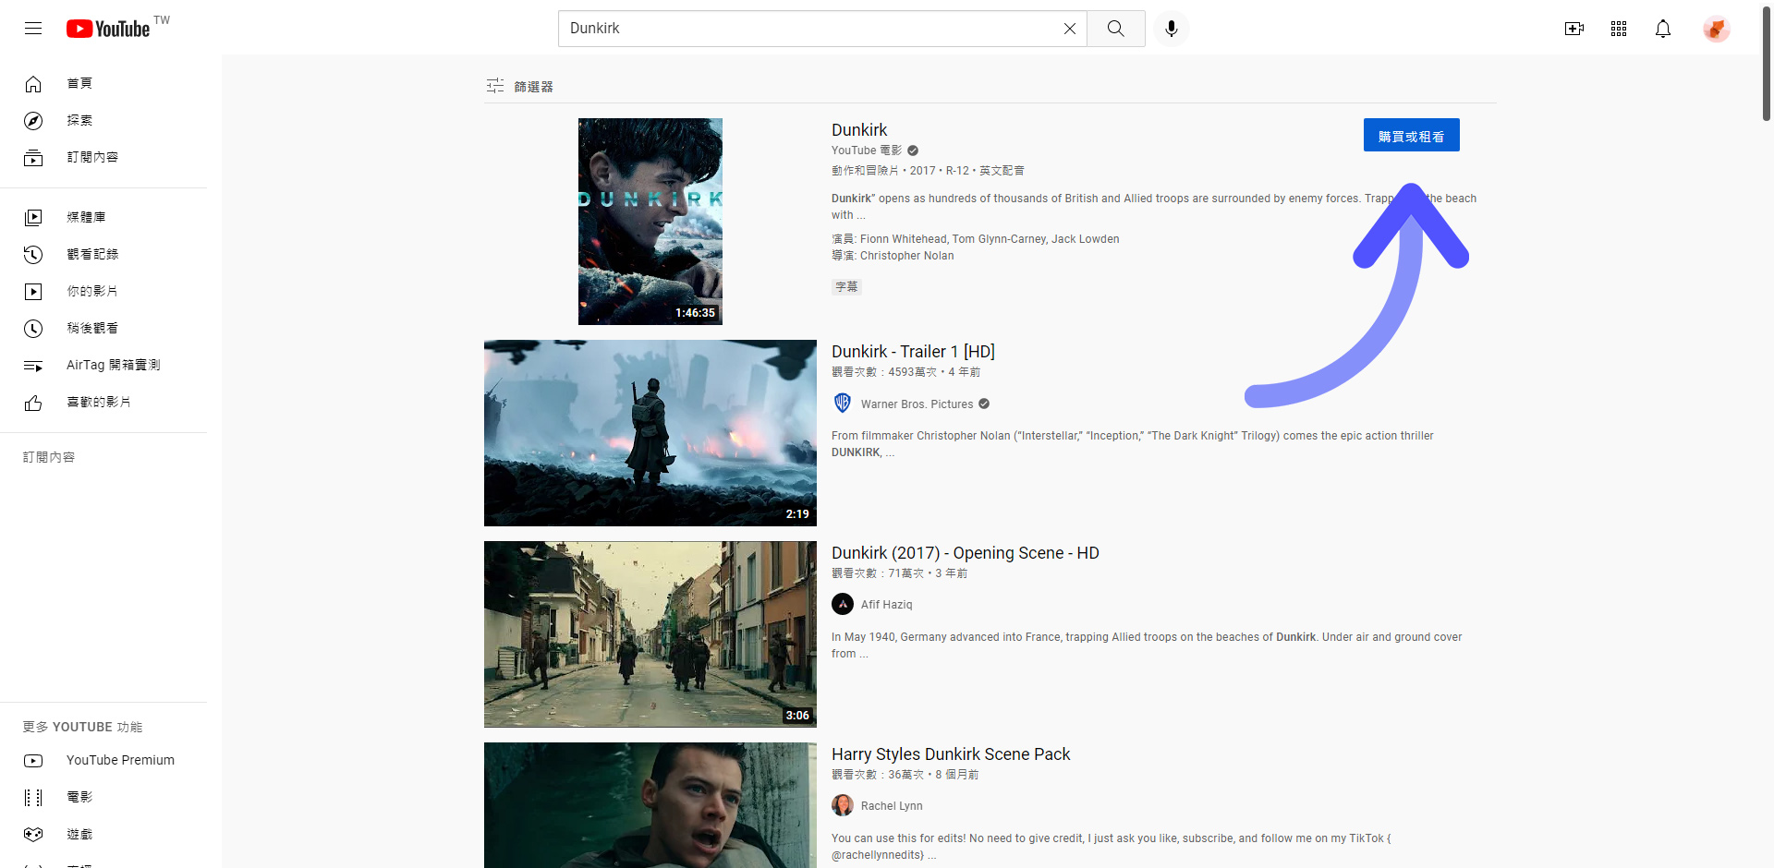Open 你的影片 in sidebar
The image size is (1774, 868).
click(103, 291)
